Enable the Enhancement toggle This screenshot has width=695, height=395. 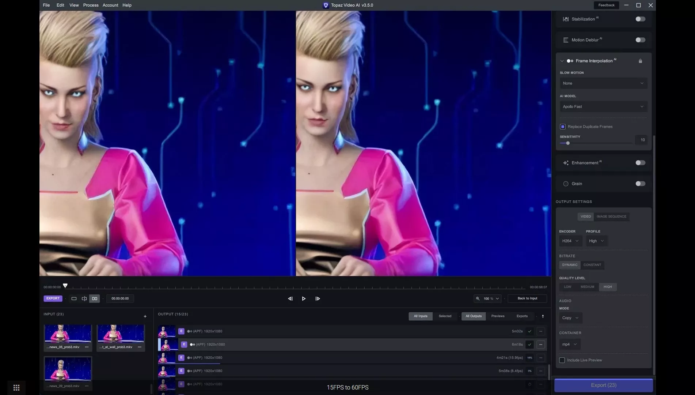640,163
